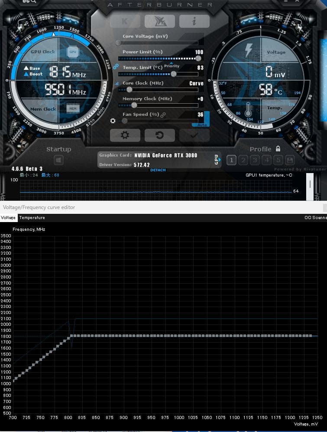Open the information i button
Screen dimensions: 327x432
coord(194,21)
